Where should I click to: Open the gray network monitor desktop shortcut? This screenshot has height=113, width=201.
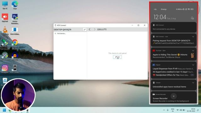pos(5,56)
